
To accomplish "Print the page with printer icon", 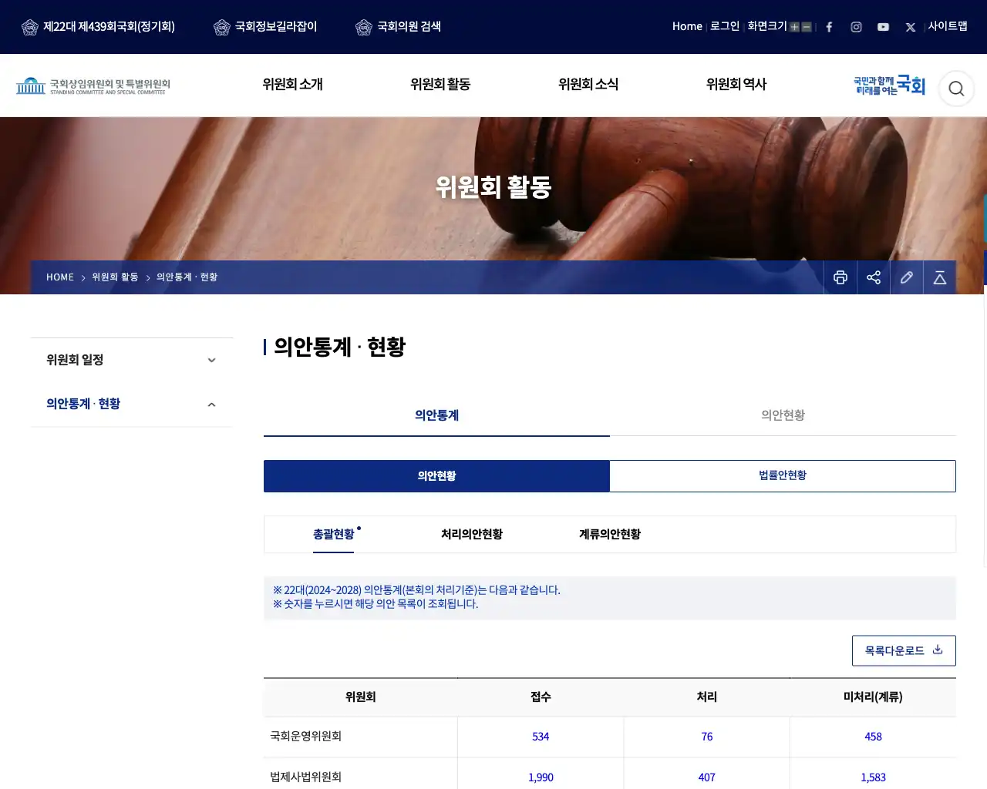I will (x=840, y=277).
